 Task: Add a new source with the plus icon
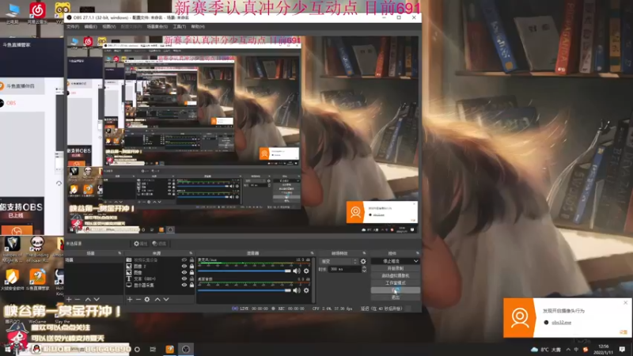pos(130,300)
